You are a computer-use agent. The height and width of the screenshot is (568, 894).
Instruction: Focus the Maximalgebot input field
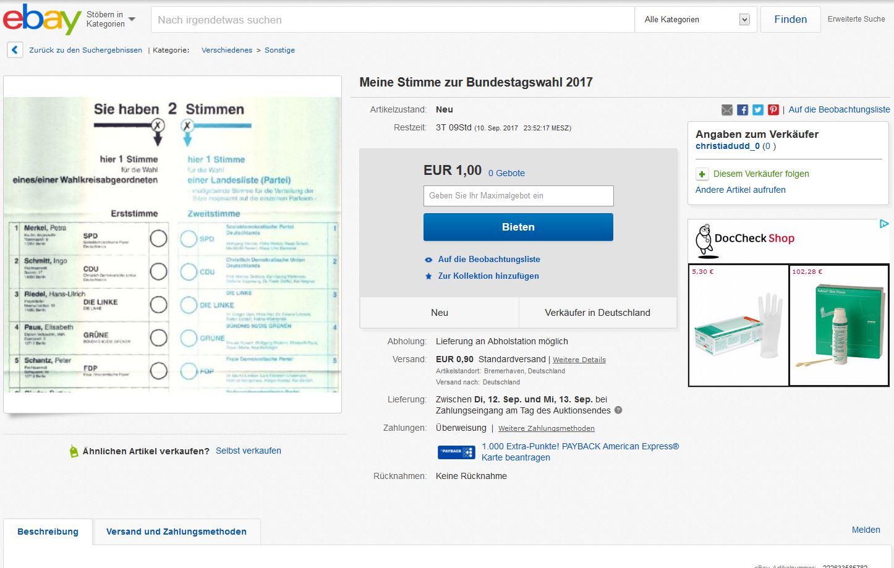(x=518, y=196)
